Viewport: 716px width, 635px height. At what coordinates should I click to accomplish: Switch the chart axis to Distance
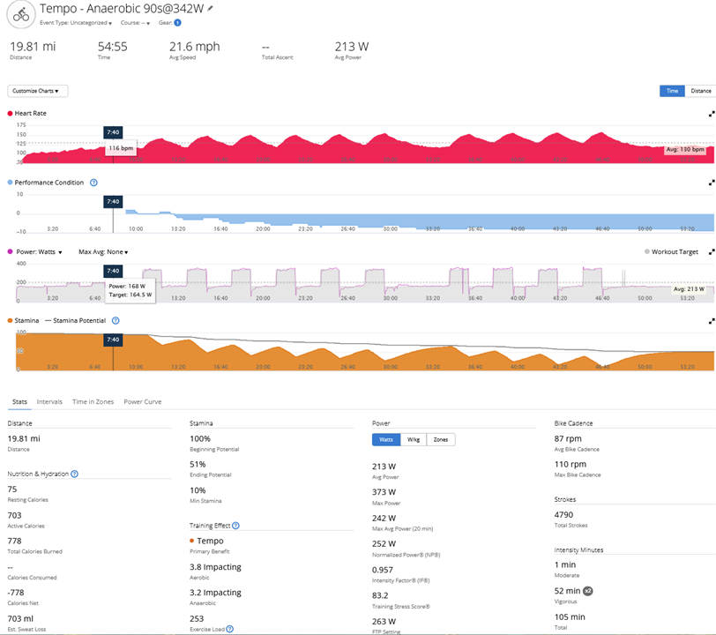click(700, 90)
